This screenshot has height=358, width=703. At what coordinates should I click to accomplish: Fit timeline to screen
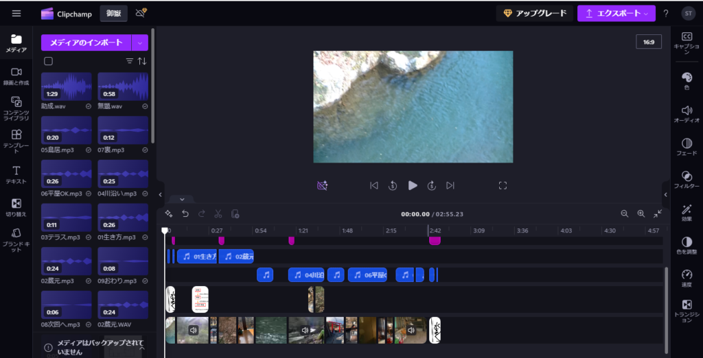pos(658,214)
